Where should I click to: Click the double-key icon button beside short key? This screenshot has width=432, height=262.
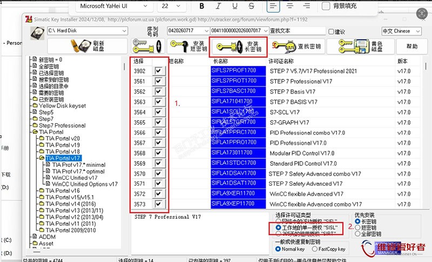(x=147, y=46)
